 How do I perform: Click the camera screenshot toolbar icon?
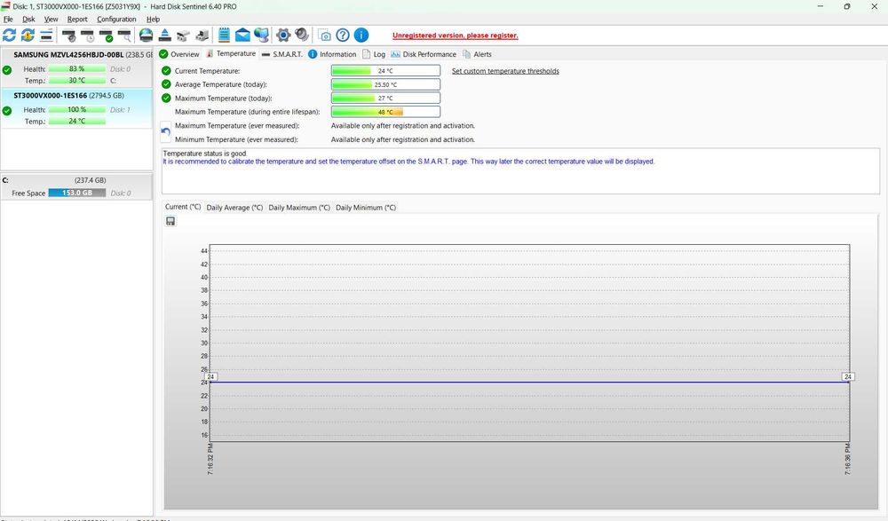(x=324, y=36)
